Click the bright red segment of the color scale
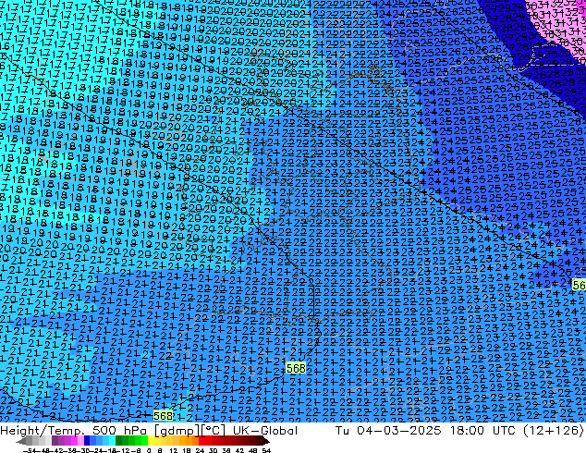Viewport: 586px width, 453px height. (201, 441)
